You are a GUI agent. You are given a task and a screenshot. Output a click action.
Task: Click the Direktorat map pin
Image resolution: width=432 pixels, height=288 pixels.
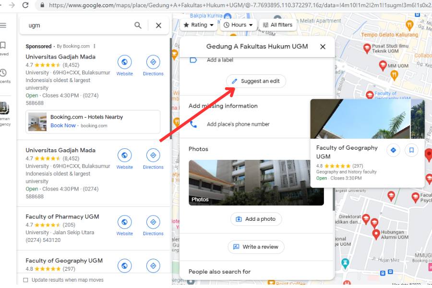coord(366,219)
